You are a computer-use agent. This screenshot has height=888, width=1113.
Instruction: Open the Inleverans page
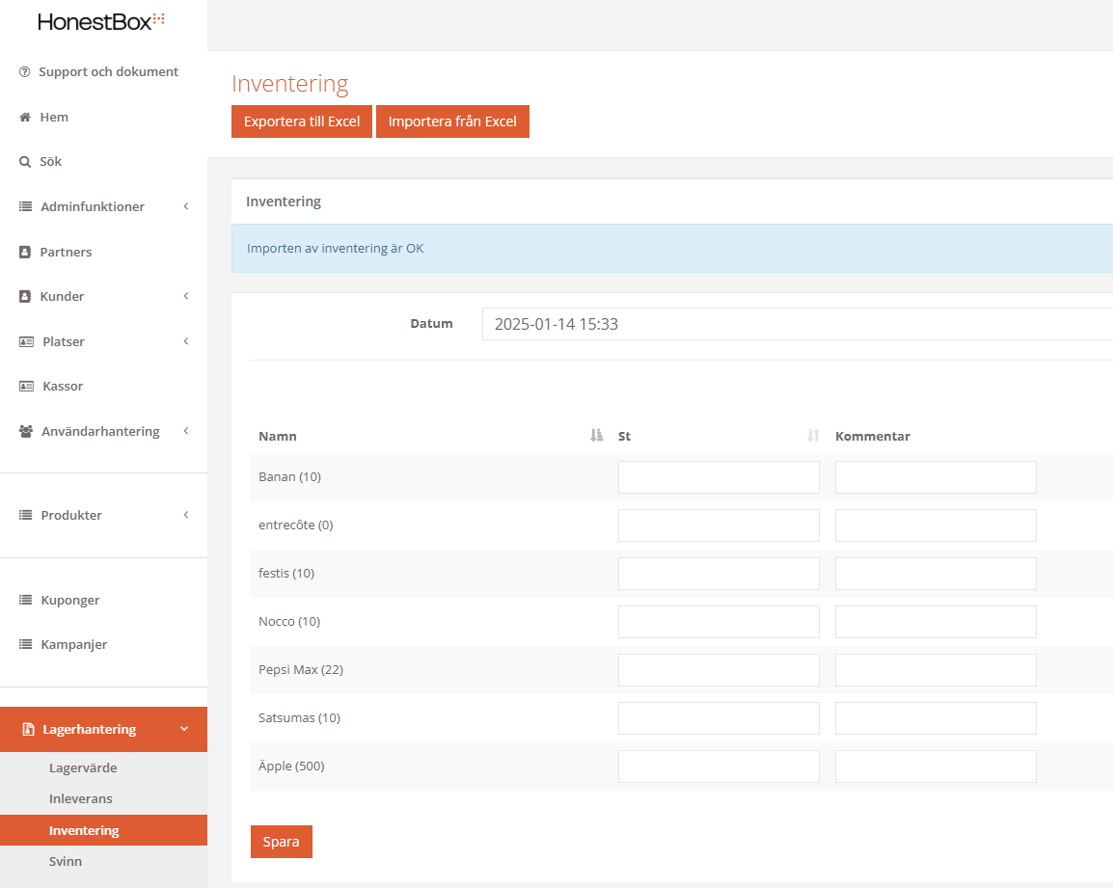(x=81, y=799)
